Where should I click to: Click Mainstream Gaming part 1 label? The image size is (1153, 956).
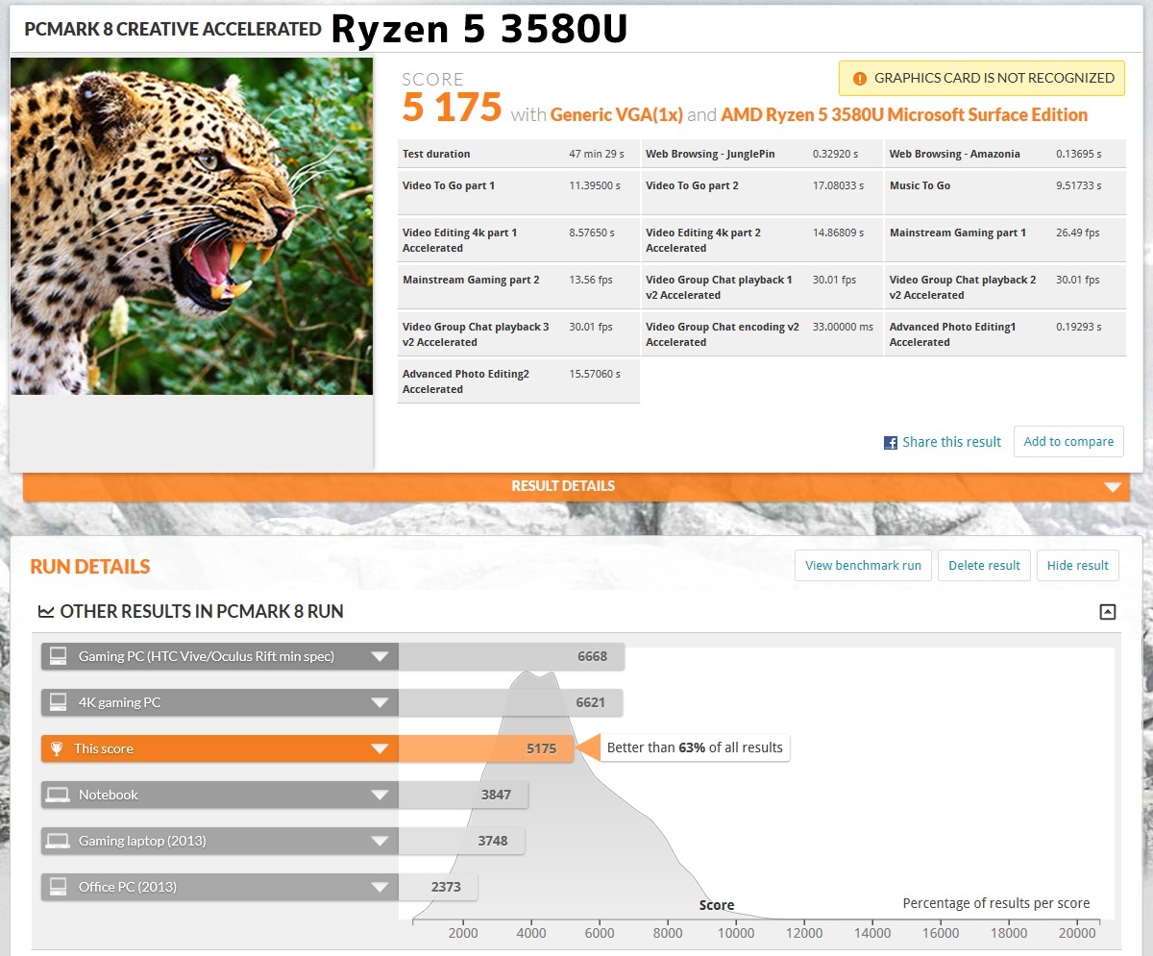957,233
